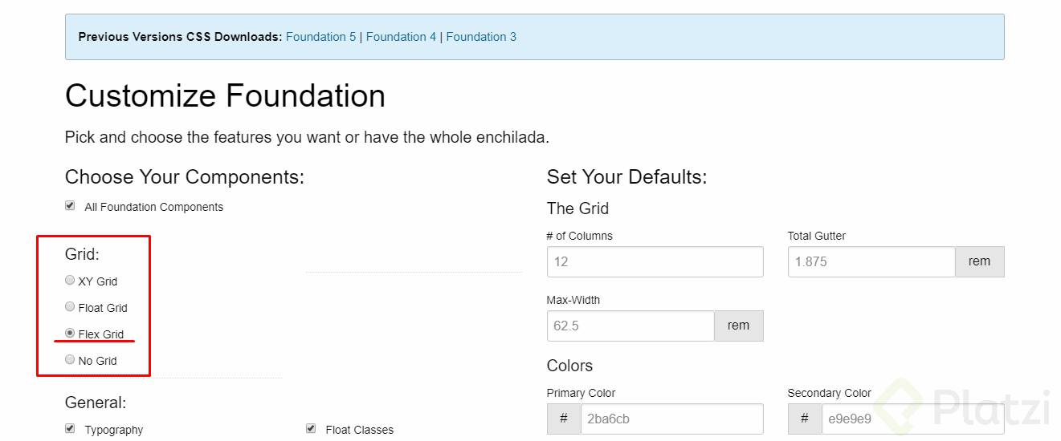The width and height of the screenshot is (1061, 441).
Task: Open the Foundation 3 download link
Action: (481, 37)
